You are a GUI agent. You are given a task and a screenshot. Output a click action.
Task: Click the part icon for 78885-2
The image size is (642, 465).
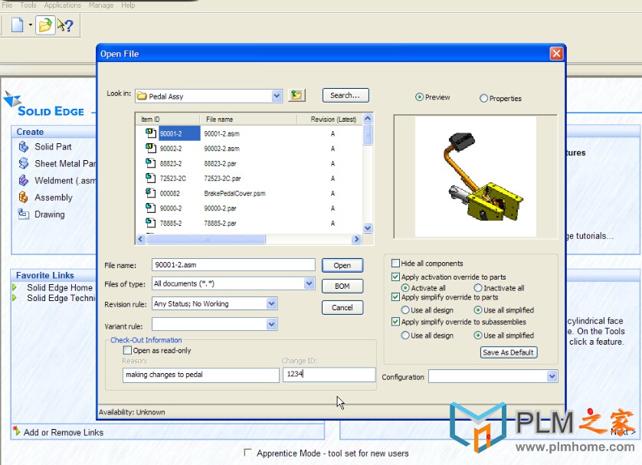151,223
